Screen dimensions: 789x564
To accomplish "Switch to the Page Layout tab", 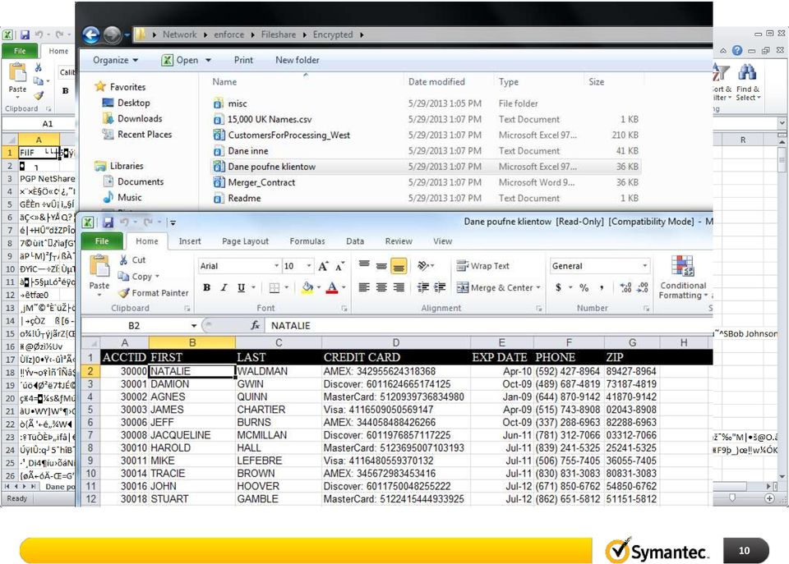I will tap(245, 241).
